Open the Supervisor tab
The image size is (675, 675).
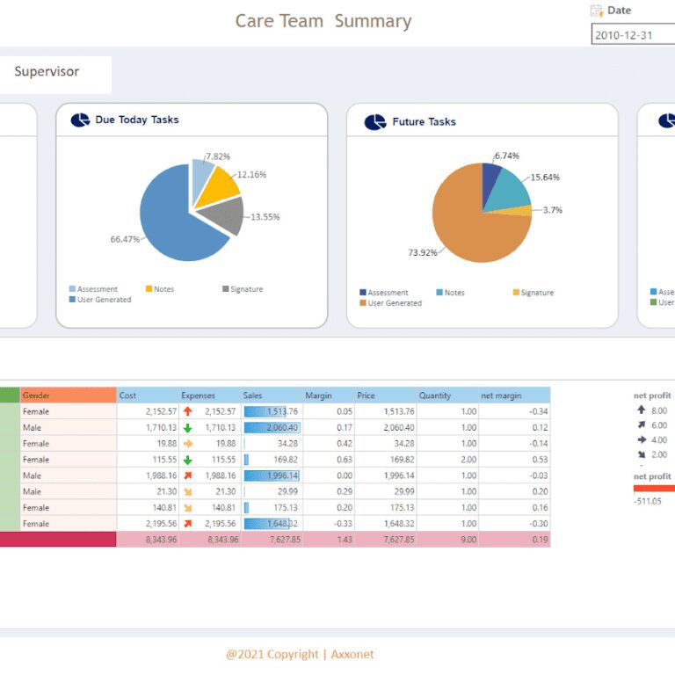coord(47,72)
